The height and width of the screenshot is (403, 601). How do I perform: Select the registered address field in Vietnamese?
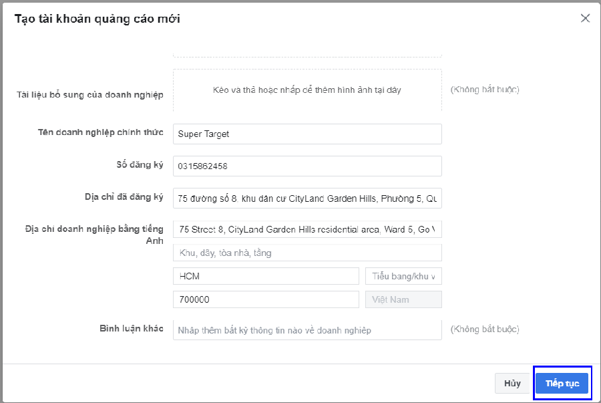tap(307, 198)
